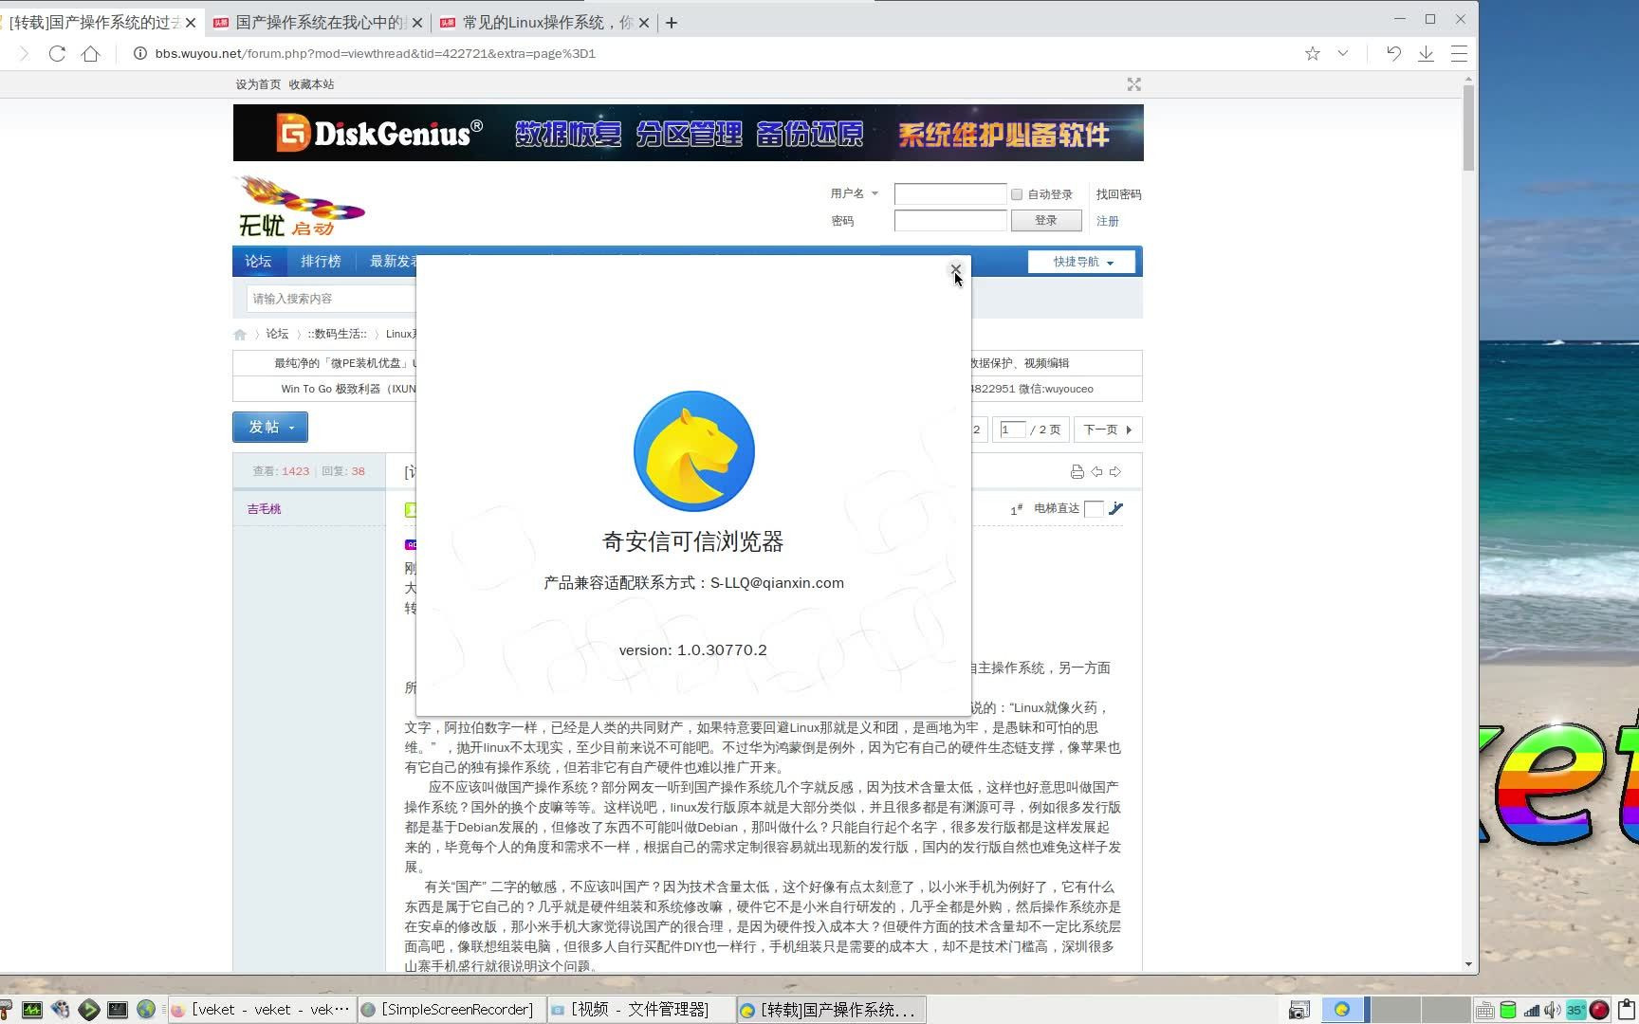Open the 排行榜 nav menu item
The height and width of the screenshot is (1024, 1639).
point(321,261)
